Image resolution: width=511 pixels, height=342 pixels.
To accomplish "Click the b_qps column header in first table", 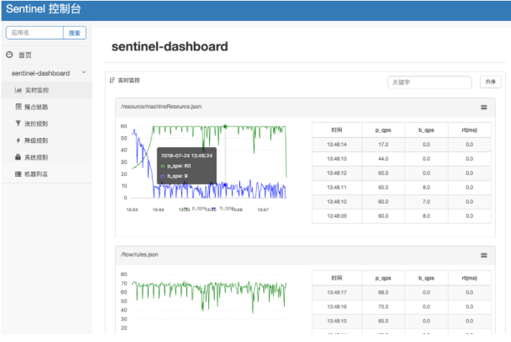I will coord(426,130).
